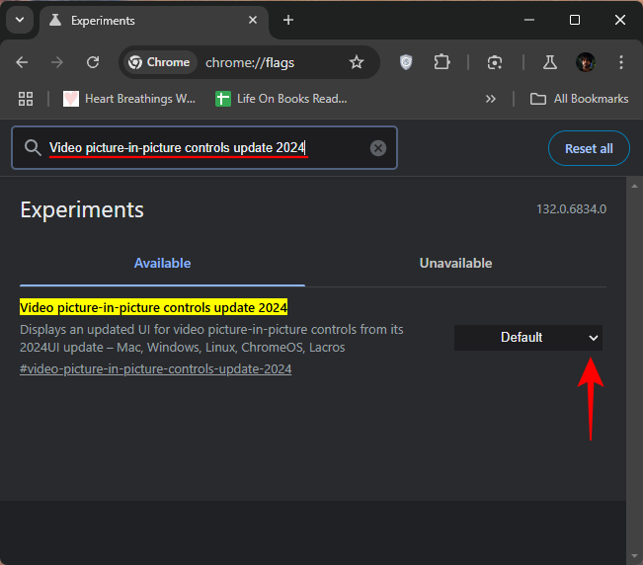Show hidden bookmarks with double chevron
This screenshot has width=643, height=565.
pyautogui.click(x=490, y=99)
